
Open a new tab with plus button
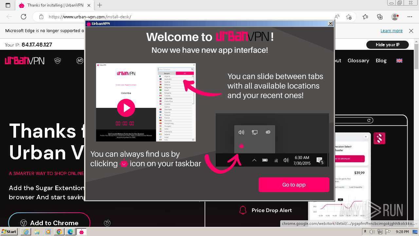coord(100,5)
